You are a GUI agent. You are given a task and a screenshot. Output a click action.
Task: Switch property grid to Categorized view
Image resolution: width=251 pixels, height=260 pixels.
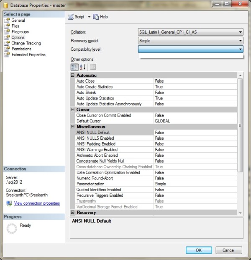point(74,67)
